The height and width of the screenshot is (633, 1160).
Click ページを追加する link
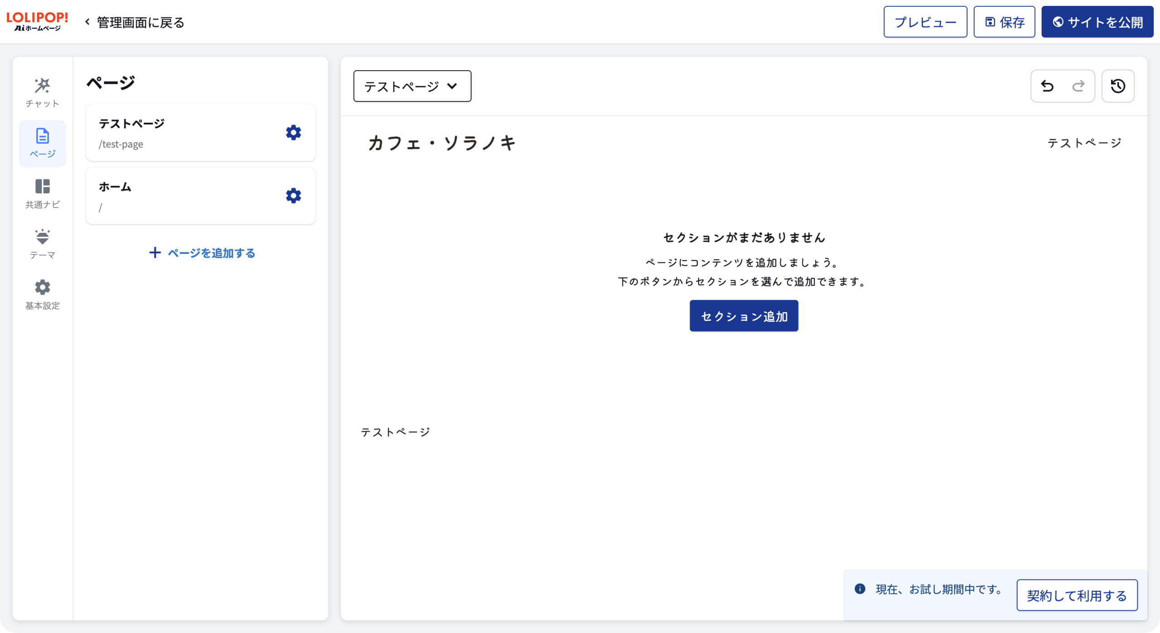pos(202,253)
